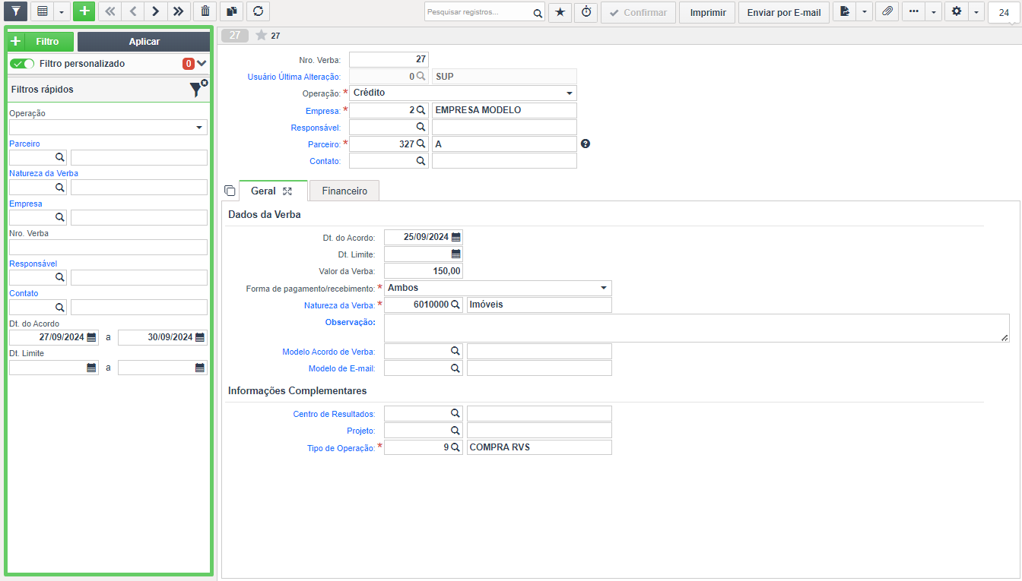This screenshot has height=581, width=1022.
Task: Click Nro. Verba quick filter field
Action: pos(108,247)
